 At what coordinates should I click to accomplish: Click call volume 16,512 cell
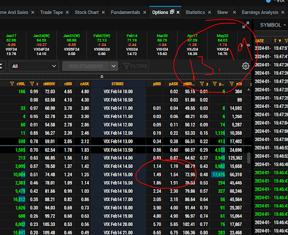19,200
